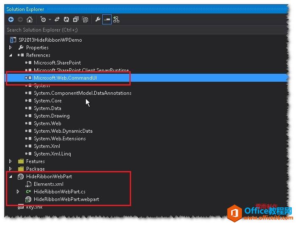Select System.Xml reference
The height and width of the screenshot is (225, 296).
[47, 146]
